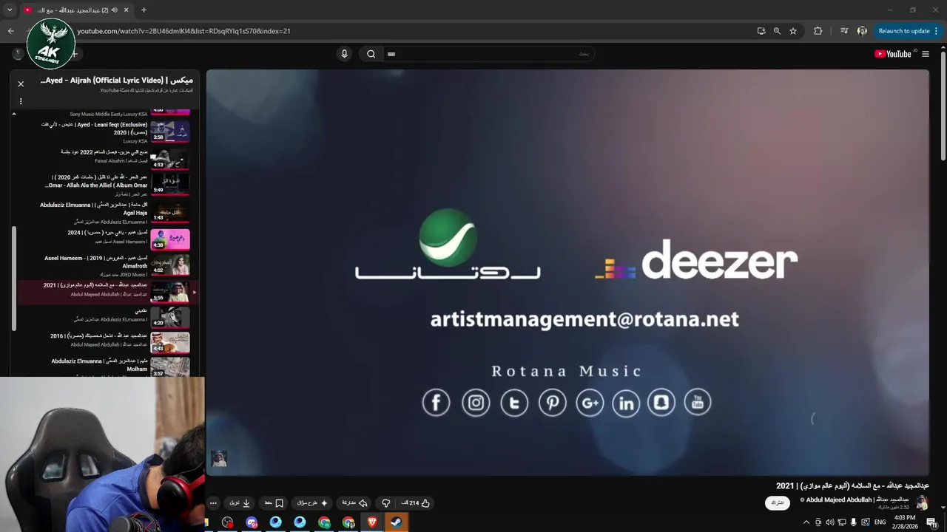Click the zoom magnifier icon in address bar
947x532 pixels.
pos(777,31)
